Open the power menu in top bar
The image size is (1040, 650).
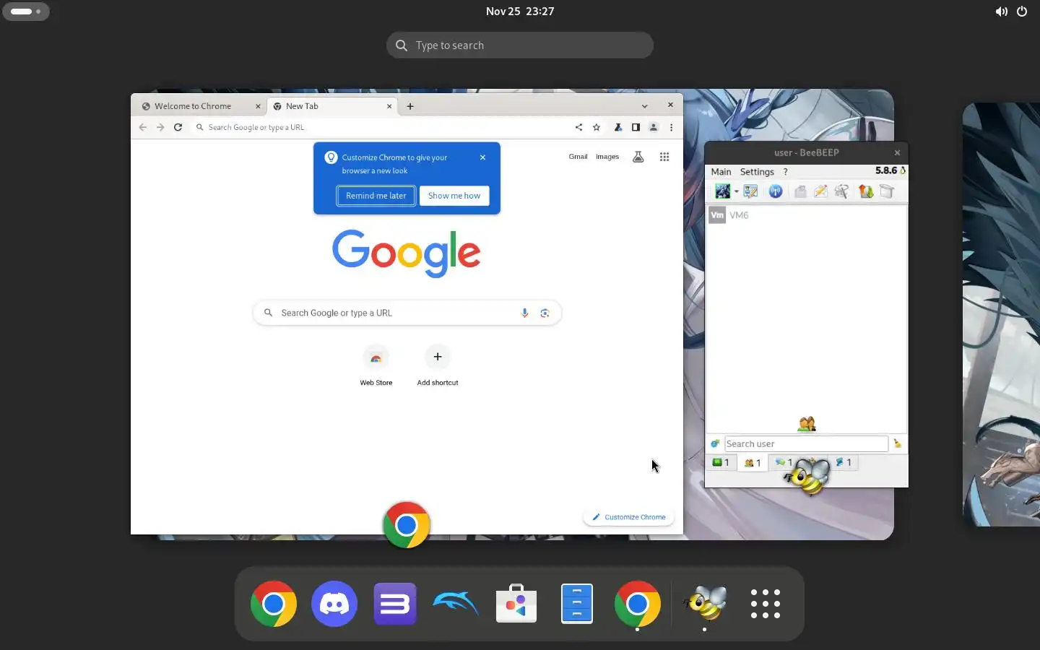coord(1022,12)
